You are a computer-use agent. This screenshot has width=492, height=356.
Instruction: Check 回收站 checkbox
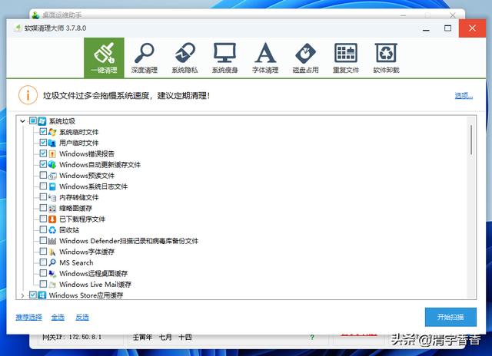click(x=43, y=229)
